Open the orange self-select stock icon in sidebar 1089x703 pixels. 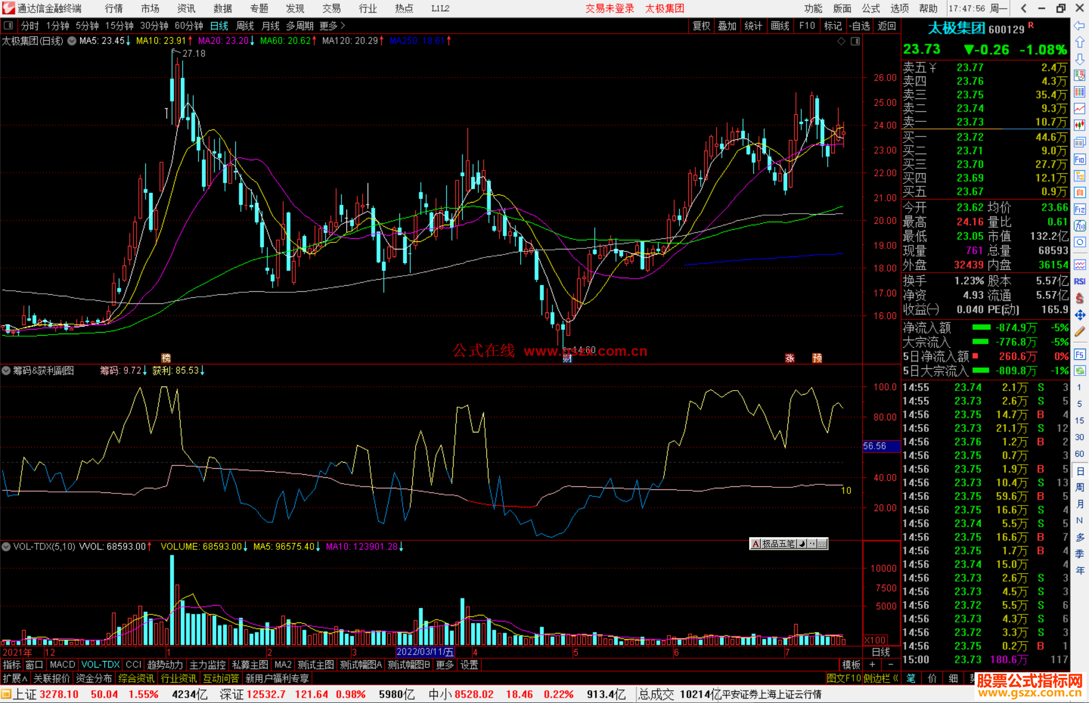(1079, 193)
